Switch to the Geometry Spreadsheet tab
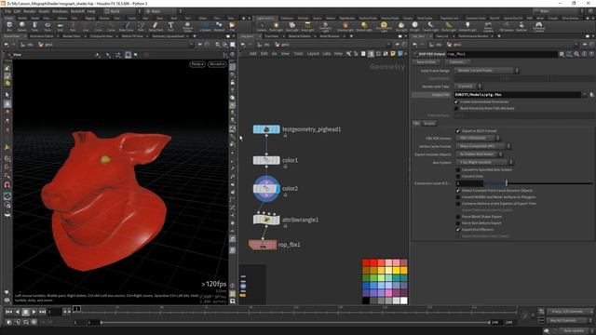This screenshot has height=335, width=596. (x=168, y=36)
